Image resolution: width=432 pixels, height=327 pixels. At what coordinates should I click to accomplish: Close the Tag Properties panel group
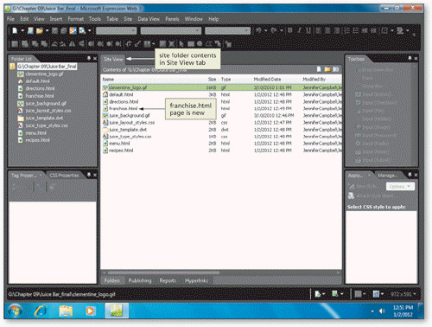point(95,175)
